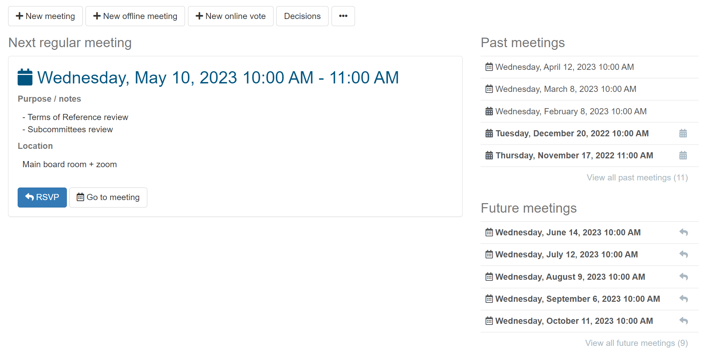The image size is (711, 353).
Task: Open the Decisions page
Action: tap(302, 16)
